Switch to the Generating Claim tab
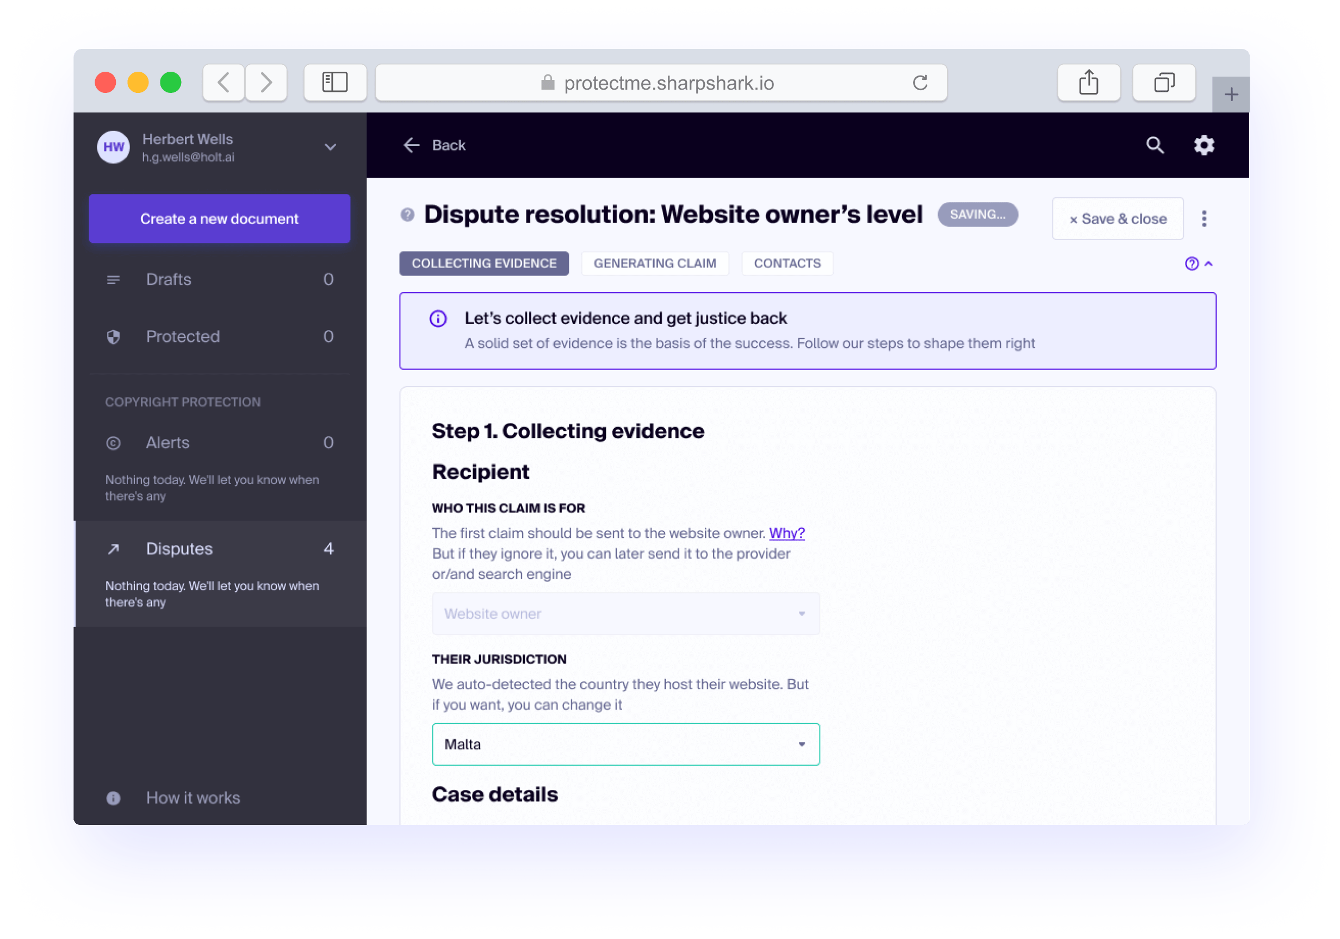The width and height of the screenshot is (1340, 939). [654, 264]
